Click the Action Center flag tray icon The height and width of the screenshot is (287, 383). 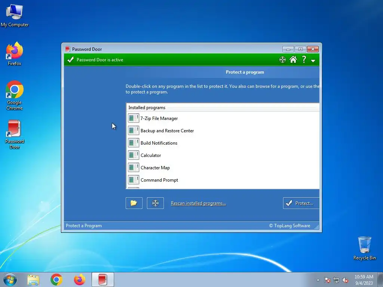[x=327, y=280]
